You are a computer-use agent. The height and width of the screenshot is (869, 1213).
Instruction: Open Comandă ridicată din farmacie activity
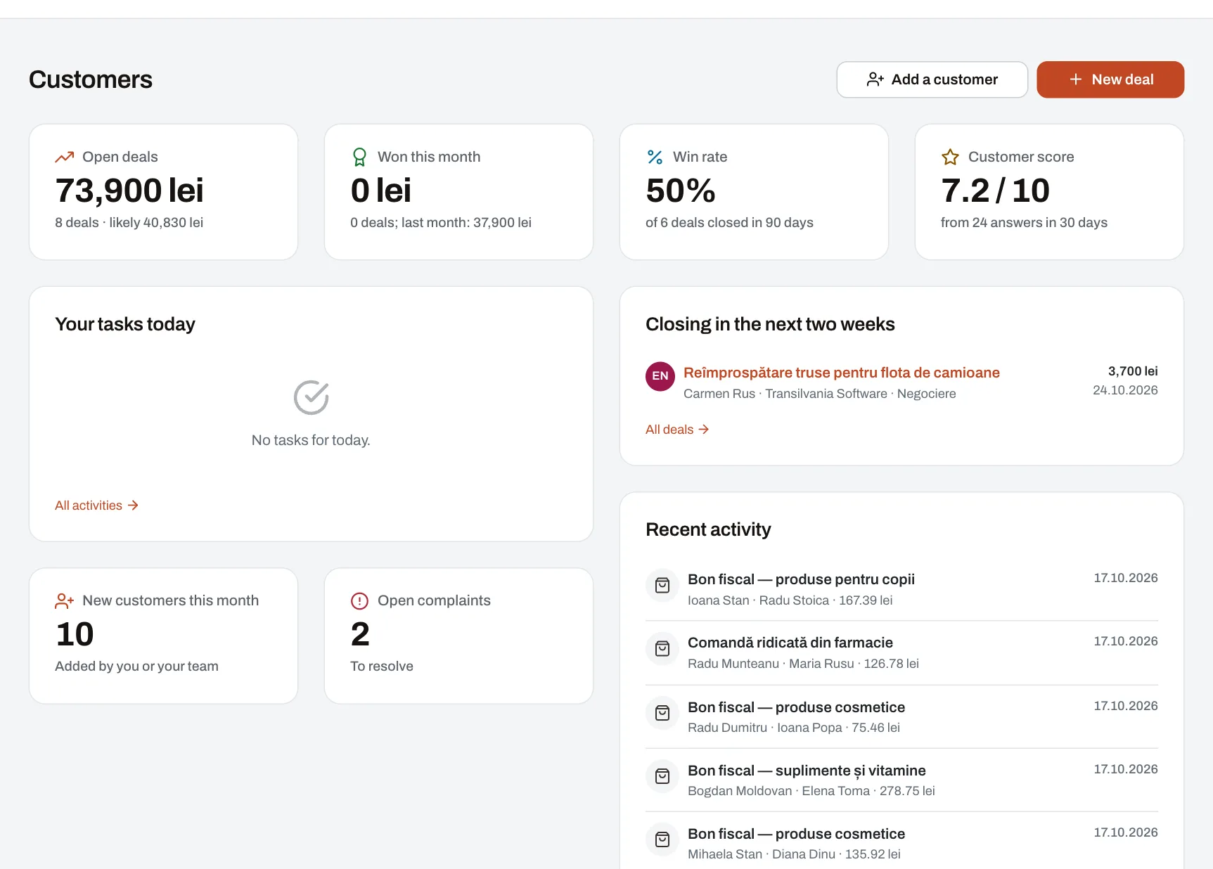click(790, 643)
